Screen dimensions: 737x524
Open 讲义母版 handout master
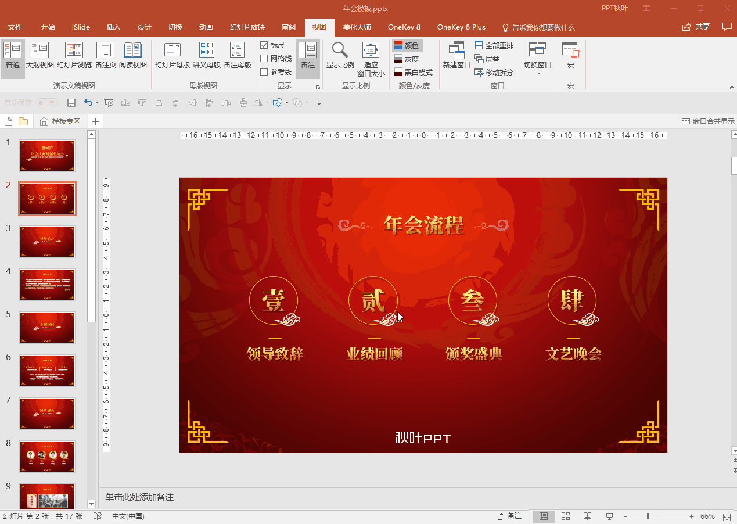pos(207,57)
